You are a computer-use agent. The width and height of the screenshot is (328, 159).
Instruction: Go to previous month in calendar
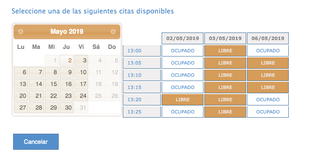tap(21, 32)
